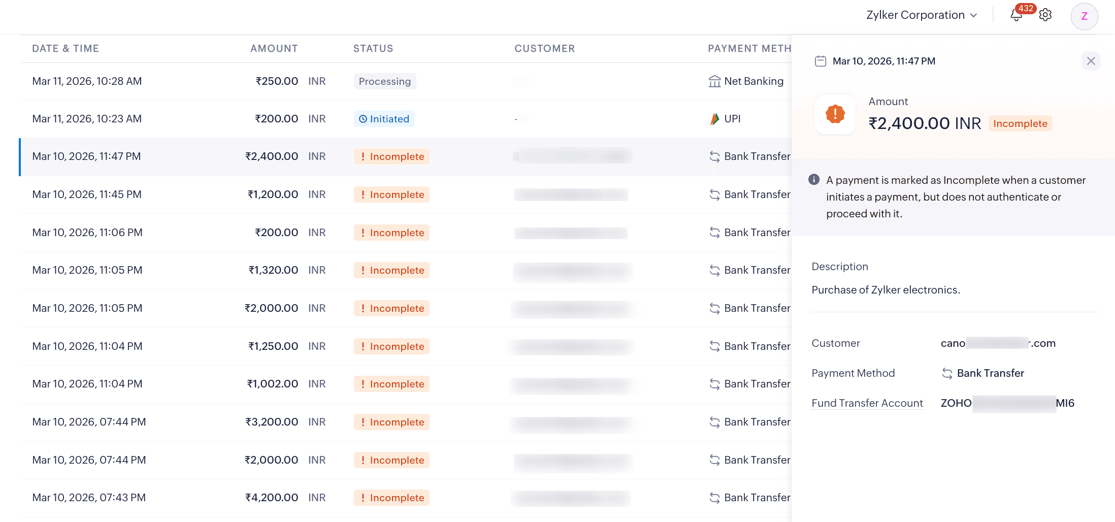The width and height of the screenshot is (1115, 522).
Task: Click the Incomplete badge beside ₹2,400.00 INR
Action: click(x=1020, y=123)
